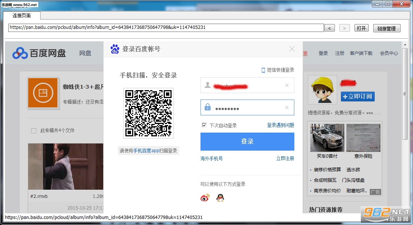Click the 立即订阅 subscribe button

click(x=357, y=97)
